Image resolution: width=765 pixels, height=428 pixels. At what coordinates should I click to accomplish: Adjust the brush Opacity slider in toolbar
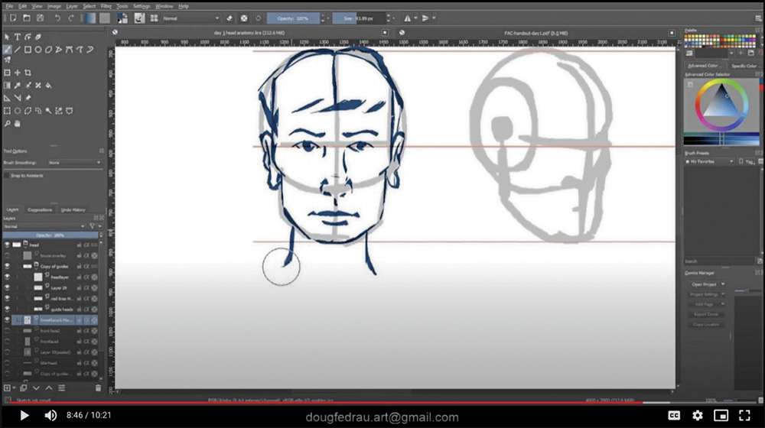(x=296, y=18)
